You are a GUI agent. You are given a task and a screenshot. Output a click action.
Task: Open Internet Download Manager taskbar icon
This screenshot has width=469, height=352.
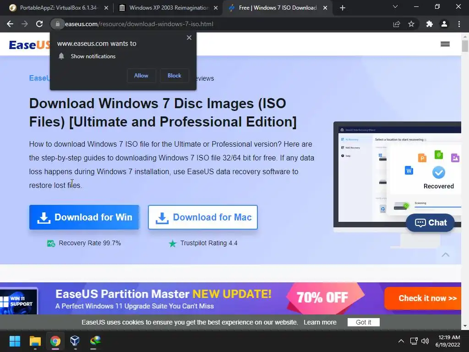click(x=95, y=341)
